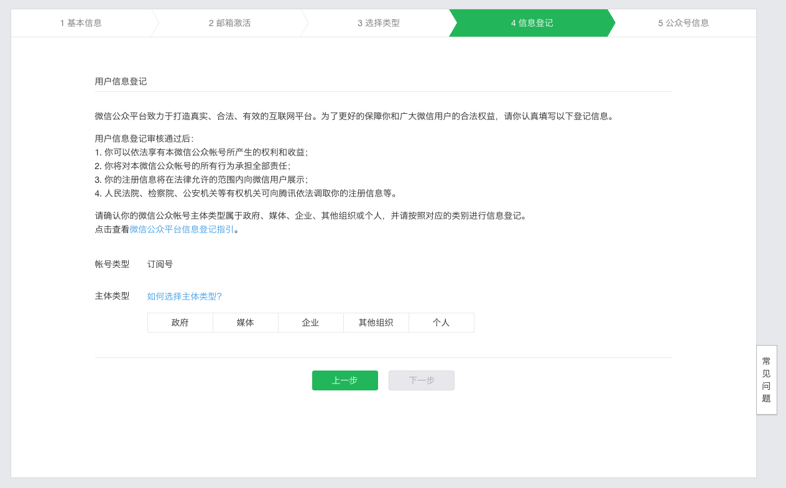Open the 如何选择主体类型? help link
The width and height of the screenshot is (786, 488).
tap(184, 297)
